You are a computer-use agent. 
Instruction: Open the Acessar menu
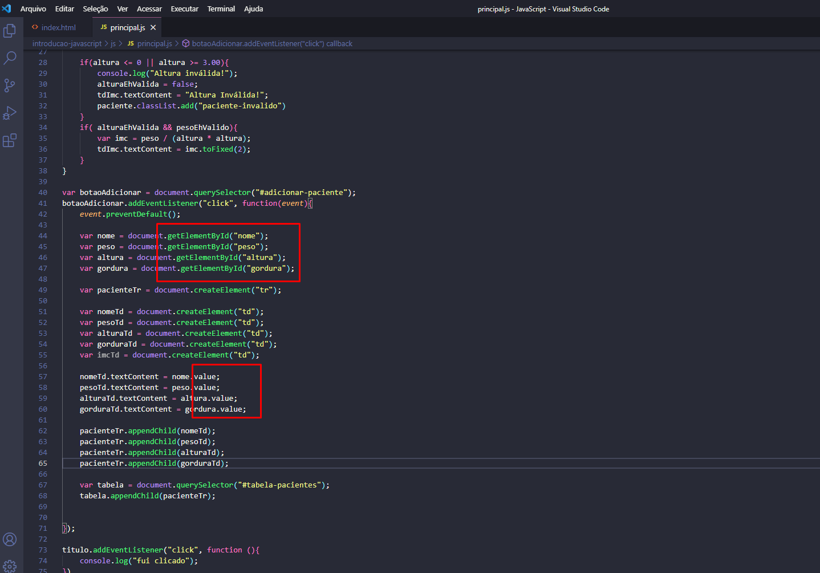click(x=149, y=9)
